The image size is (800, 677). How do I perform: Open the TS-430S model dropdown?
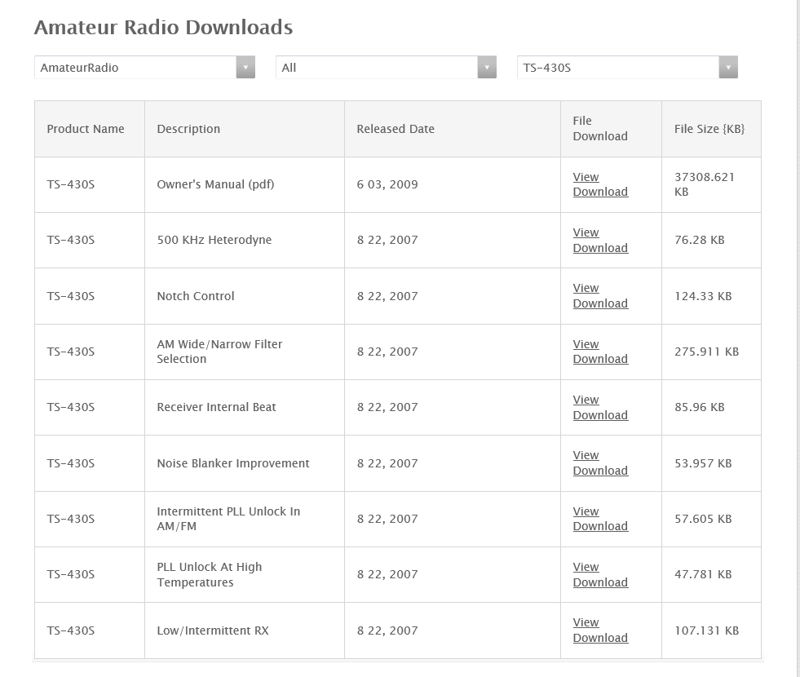coord(627,68)
